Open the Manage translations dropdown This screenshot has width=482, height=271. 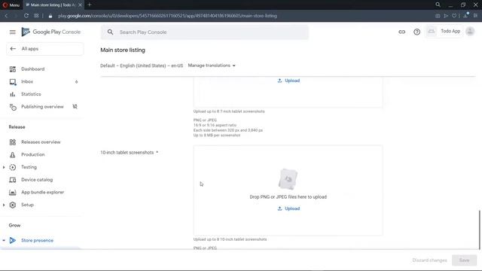[x=212, y=65]
